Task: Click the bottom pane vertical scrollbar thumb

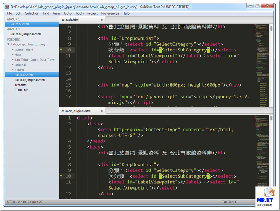Action: [x=271, y=118]
